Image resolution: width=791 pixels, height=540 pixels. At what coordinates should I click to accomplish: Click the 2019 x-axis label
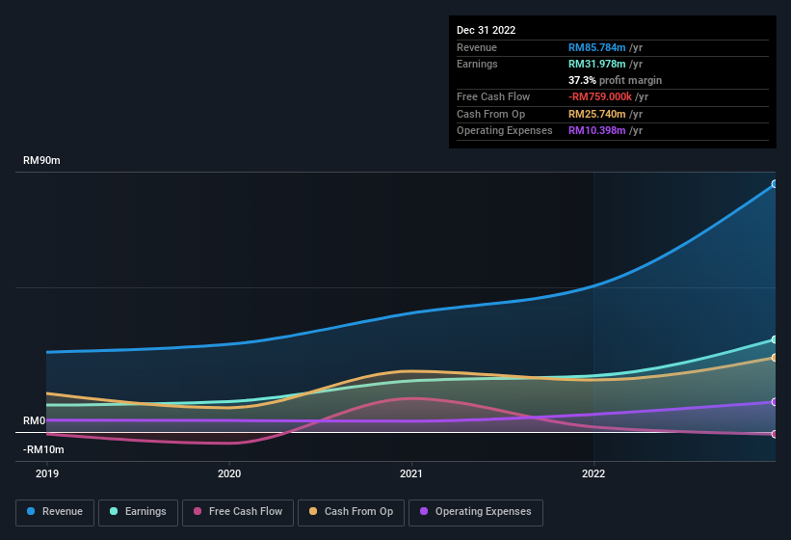[x=47, y=473]
